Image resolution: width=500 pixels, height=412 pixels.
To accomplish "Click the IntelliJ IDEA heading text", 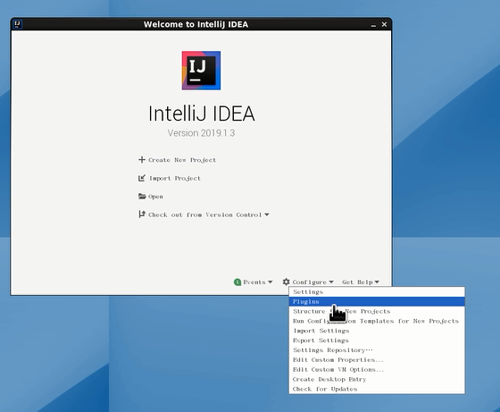I will pos(202,114).
